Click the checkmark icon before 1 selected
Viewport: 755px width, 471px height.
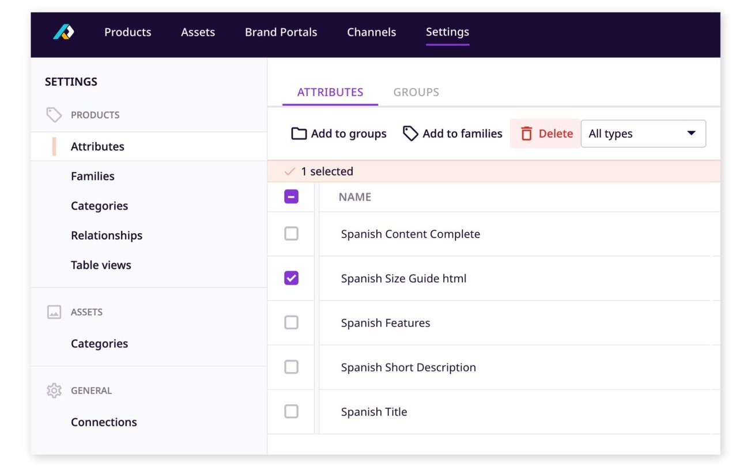tap(289, 171)
